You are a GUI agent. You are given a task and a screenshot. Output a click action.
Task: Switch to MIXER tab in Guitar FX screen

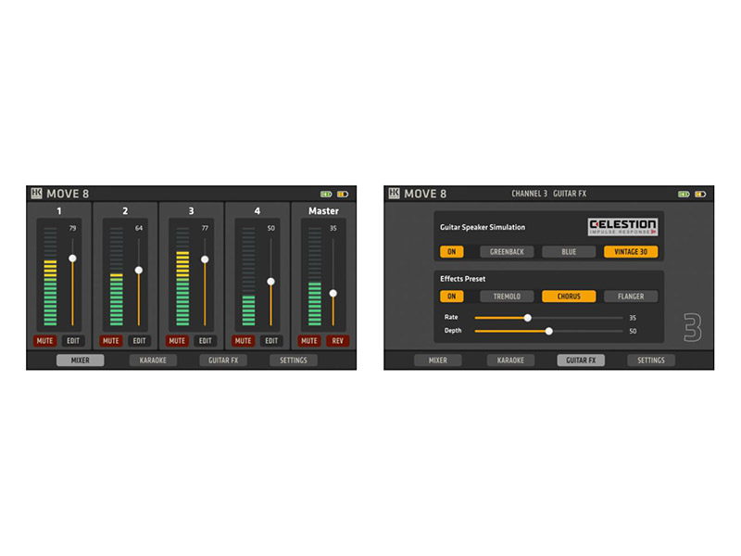(x=438, y=360)
